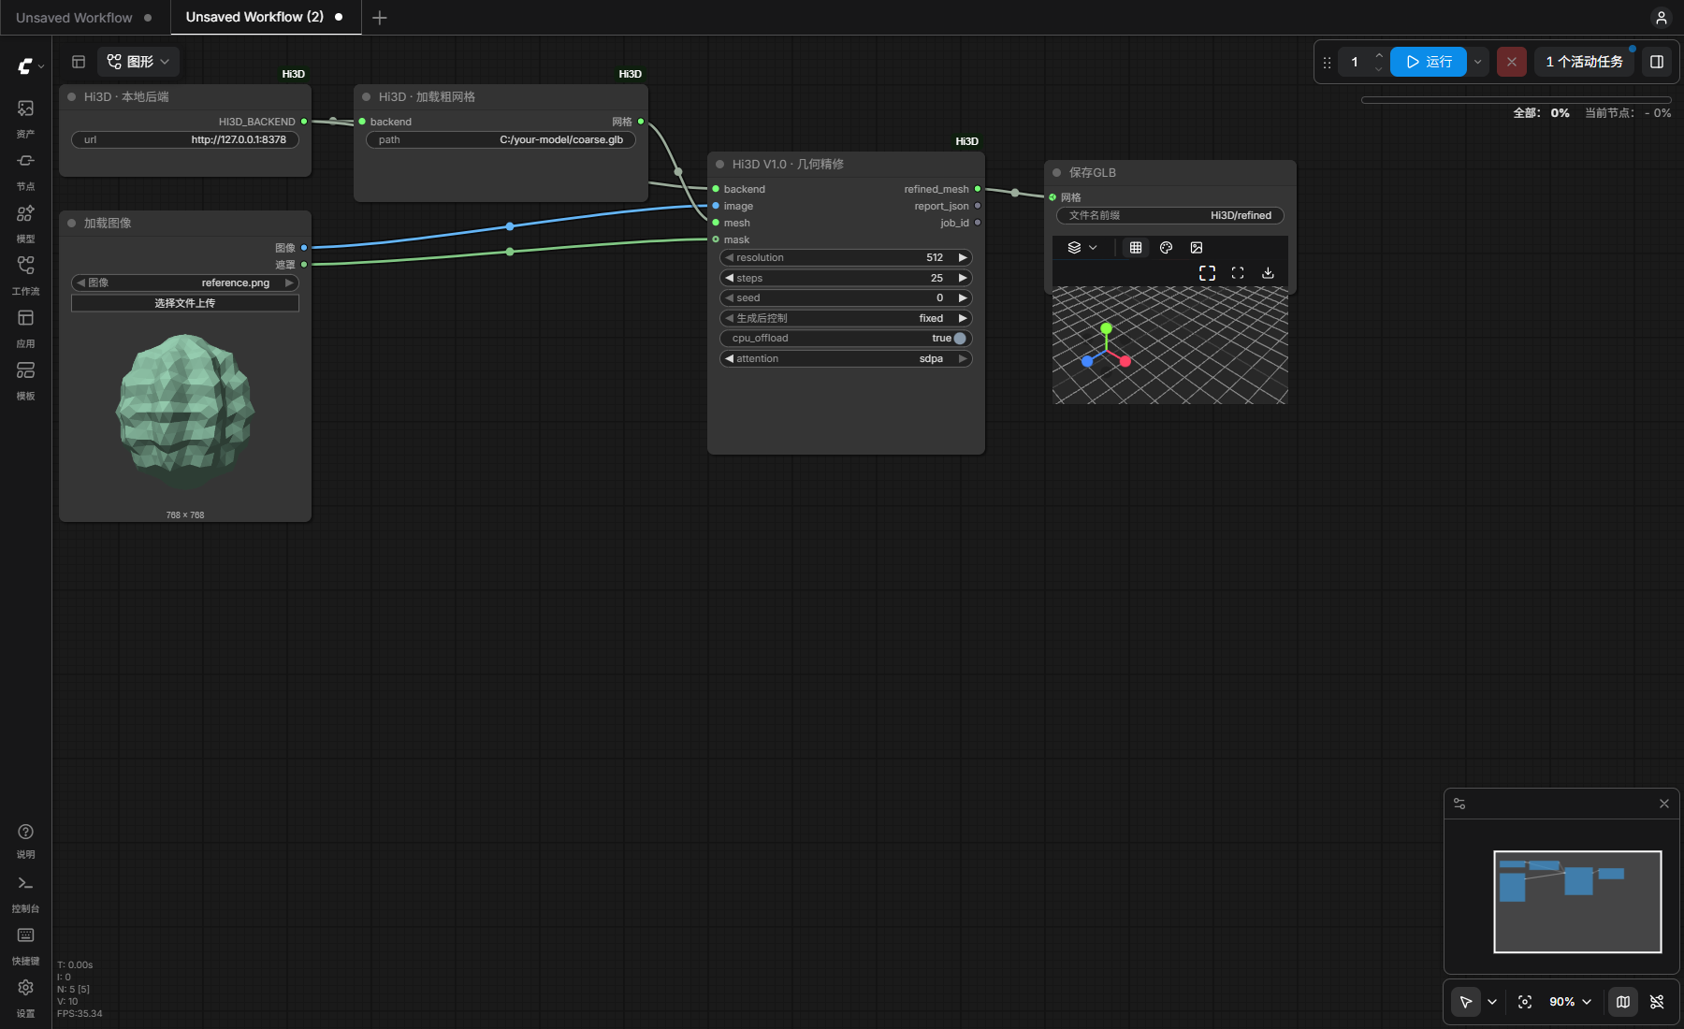Image resolution: width=1684 pixels, height=1029 pixels.
Task: Click 选择文件上传 upload button
Action: [x=185, y=303]
